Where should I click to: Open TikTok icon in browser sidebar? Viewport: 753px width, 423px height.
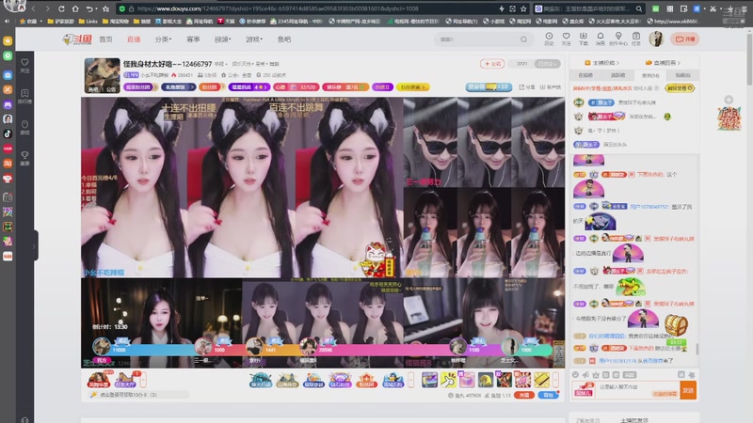[x=8, y=133]
